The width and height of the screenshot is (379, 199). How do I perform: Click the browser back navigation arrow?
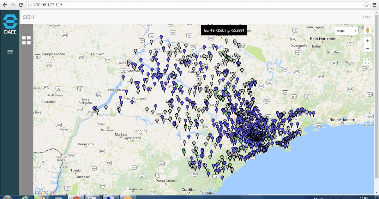(4, 5)
